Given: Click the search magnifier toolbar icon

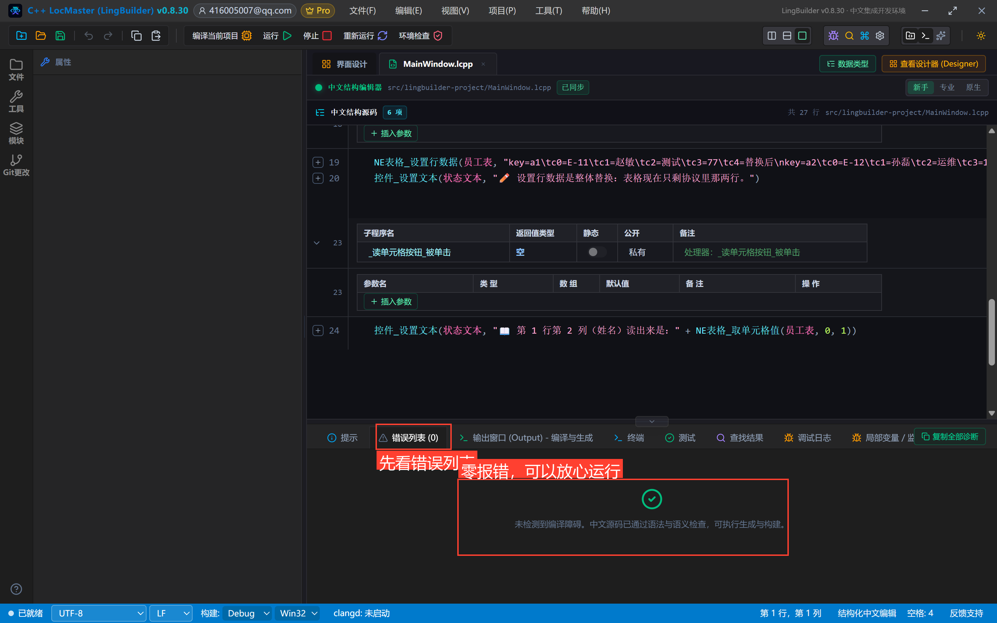Looking at the screenshot, I should coord(849,36).
